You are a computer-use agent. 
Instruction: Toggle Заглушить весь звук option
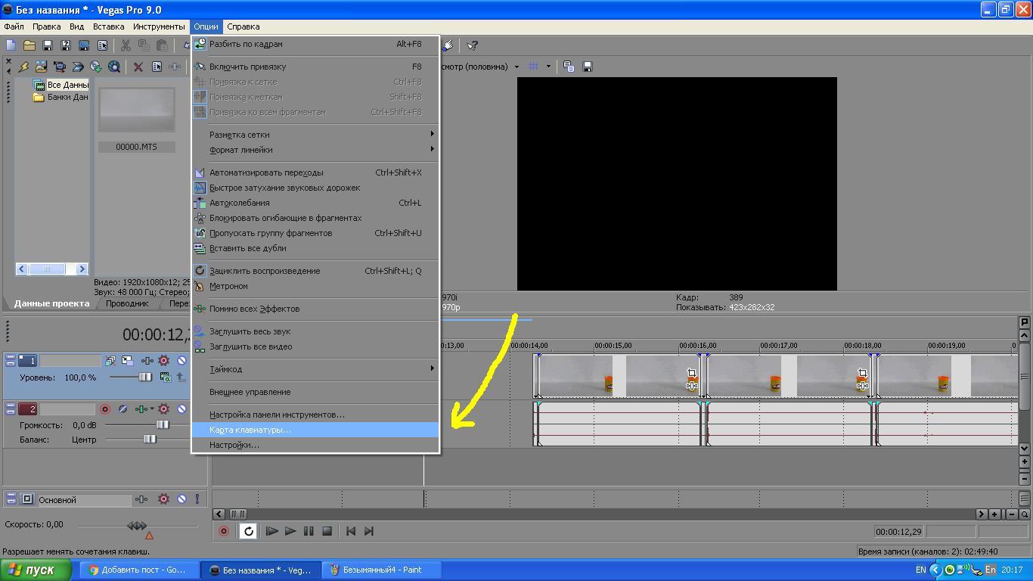315,331
